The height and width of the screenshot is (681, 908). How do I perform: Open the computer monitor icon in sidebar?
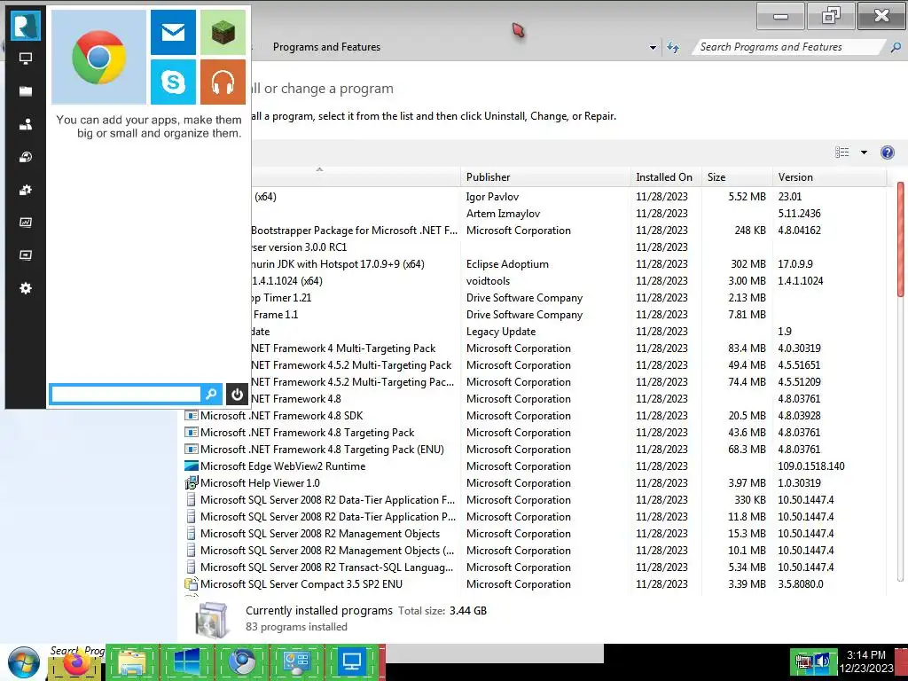point(26,59)
